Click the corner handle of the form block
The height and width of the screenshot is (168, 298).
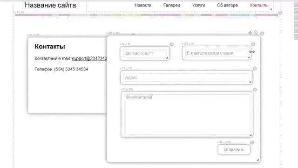[x=258, y=160]
